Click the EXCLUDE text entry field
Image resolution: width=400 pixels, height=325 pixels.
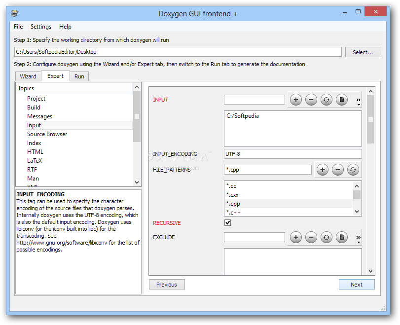point(255,237)
